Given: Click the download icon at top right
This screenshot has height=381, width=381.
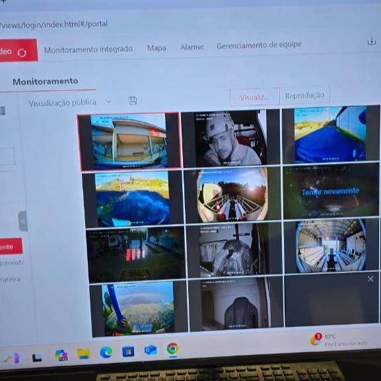Looking at the screenshot, I should click(371, 42).
